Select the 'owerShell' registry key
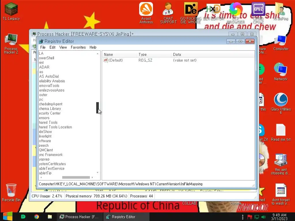The height and width of the screenshot is (221, 295). 46,58
